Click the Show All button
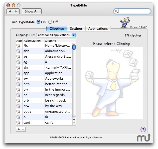Screen dimensions: 158x149 pos(32,11)
